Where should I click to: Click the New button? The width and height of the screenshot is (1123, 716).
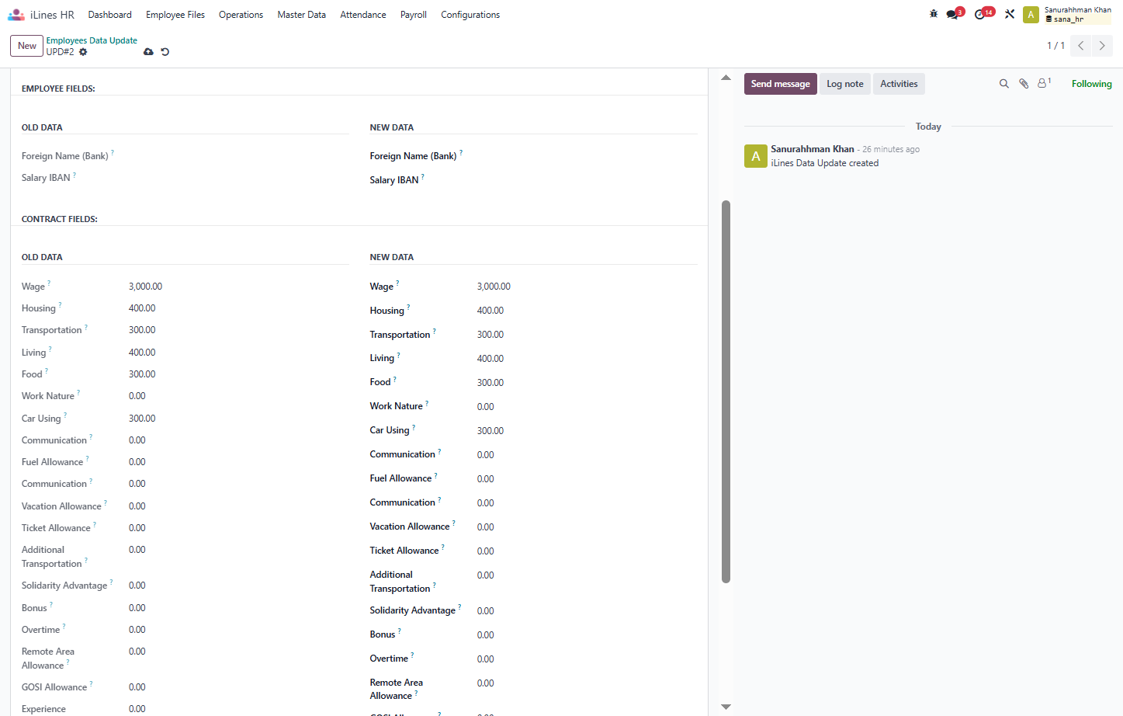(26, 46)
